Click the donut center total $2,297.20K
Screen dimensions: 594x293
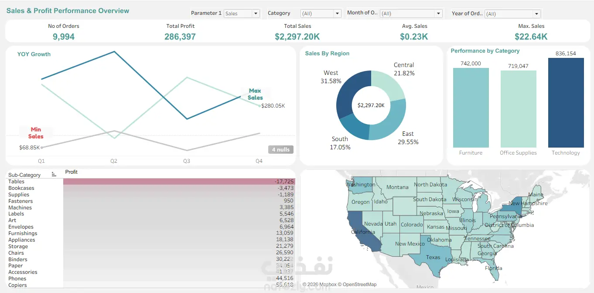(371, 105)
